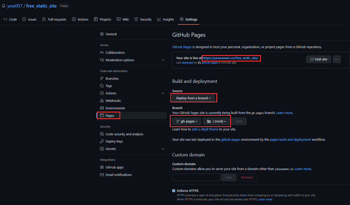Open the Insights tab
The width and height of the screenshot is (350, 205).
166,19
